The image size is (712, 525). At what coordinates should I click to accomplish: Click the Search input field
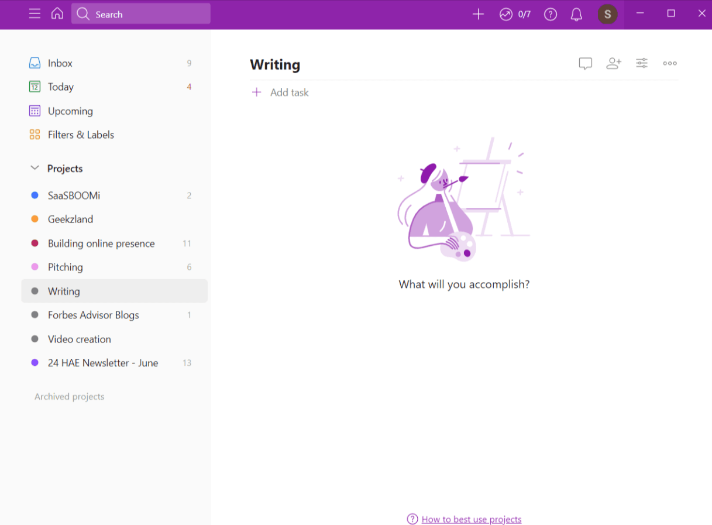pos(140,14)
